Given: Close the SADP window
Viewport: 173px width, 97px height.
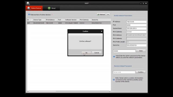Looking at the screenshot, I should coord(146,4).
